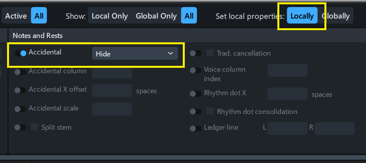Enable the Split stem switch

click(20, 127)
